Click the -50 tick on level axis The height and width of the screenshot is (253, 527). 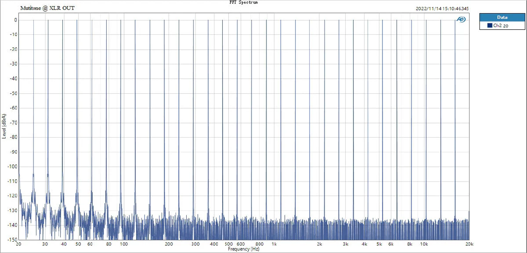[x=13, y=93]
